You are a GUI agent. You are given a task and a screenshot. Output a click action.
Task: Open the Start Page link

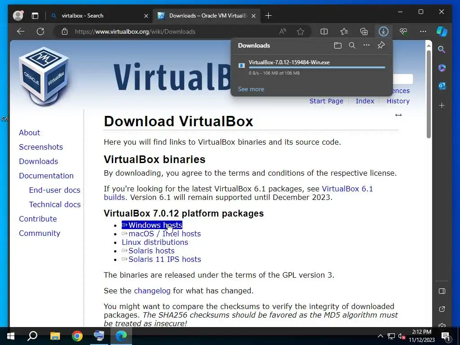pyautogui.click(x=326, y=101)
